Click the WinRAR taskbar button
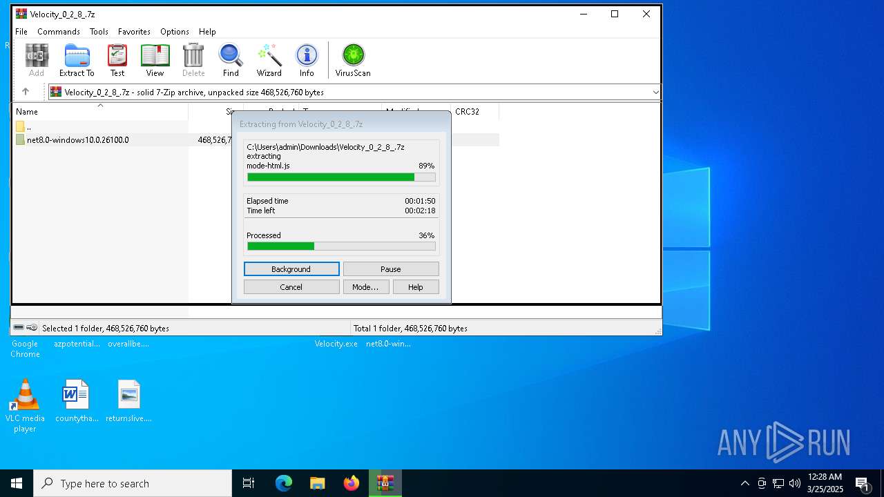This screenshot has height=497, width=884. pyautogui.click(x=385, y=483)
